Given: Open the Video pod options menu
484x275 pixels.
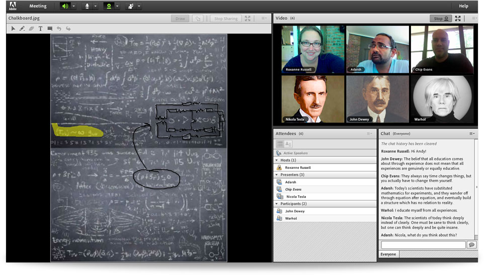Looking at the screenshot, I should click(x=474, y=18).
